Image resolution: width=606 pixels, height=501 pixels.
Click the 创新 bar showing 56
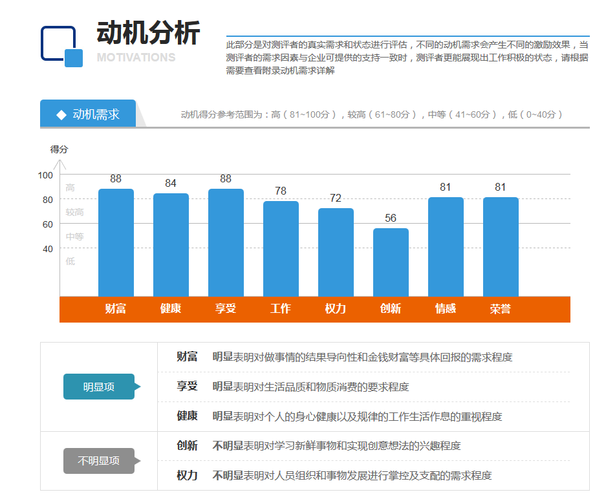391,262
